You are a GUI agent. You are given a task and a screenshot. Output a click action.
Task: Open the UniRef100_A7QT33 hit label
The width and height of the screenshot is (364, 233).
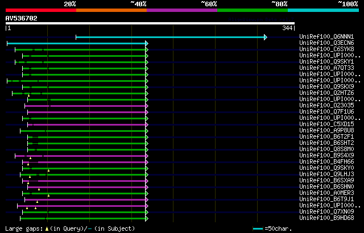[x=326, y=68]
